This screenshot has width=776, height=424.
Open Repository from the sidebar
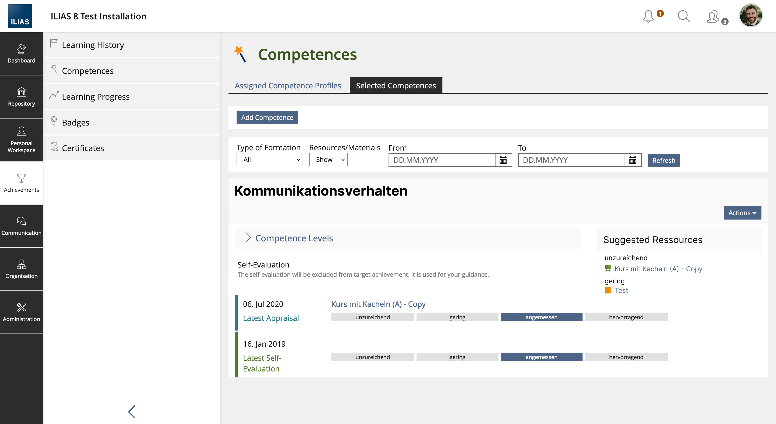[21, 97]
